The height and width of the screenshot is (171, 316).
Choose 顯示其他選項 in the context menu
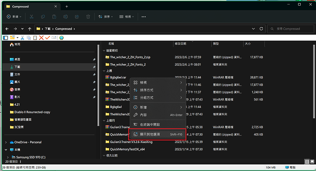tap(158, 134)
